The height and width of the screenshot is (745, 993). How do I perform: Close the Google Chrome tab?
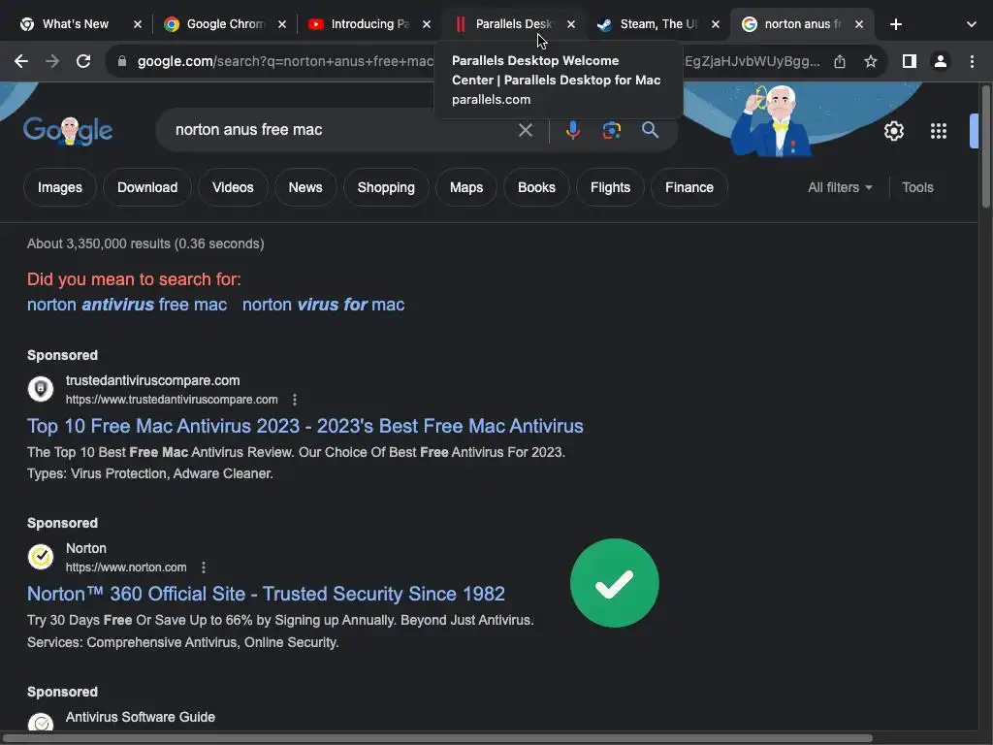pos(282,24)
